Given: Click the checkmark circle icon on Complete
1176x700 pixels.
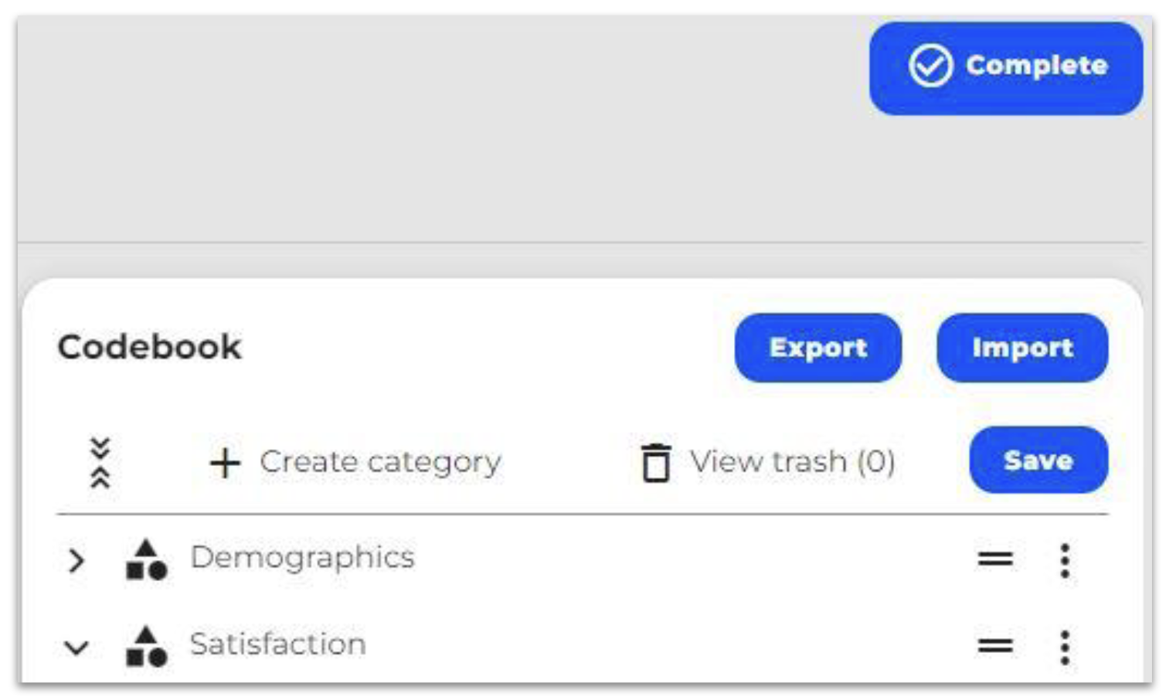Looking at the screenshot, I should click(x=930, y=66).
